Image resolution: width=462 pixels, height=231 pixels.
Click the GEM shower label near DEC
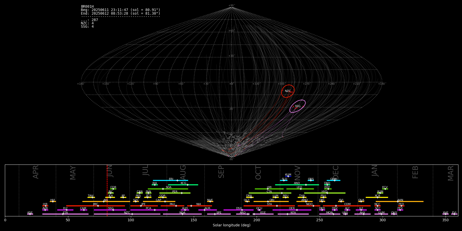pos(333,179)
